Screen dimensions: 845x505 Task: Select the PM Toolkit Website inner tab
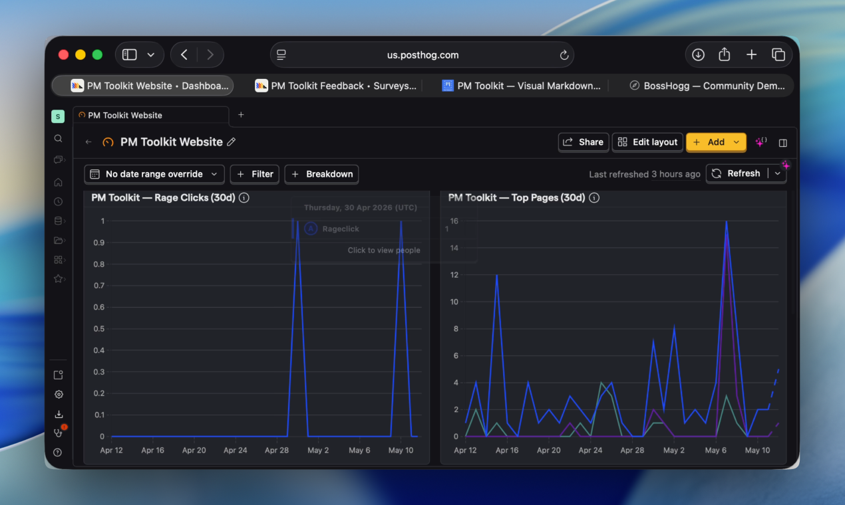coord(151,116)
